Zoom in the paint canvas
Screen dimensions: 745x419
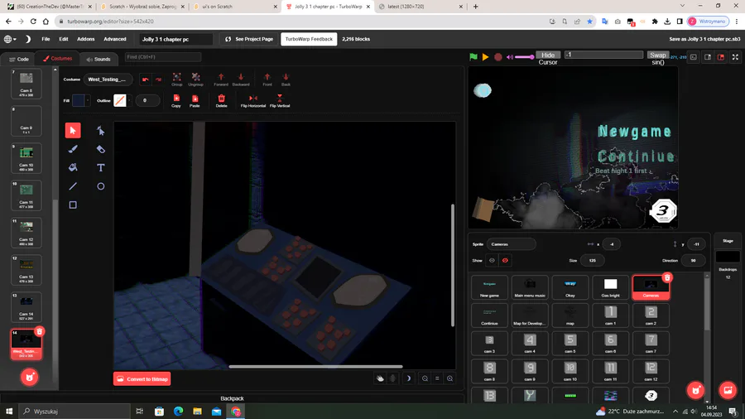(x=449, y=378)
